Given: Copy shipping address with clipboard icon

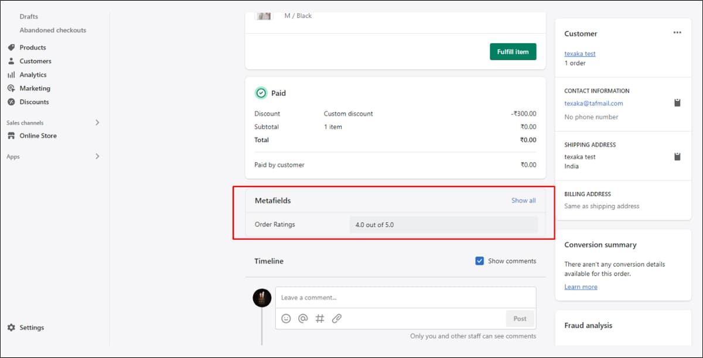Looking at the screenshot, I should 677,157.
